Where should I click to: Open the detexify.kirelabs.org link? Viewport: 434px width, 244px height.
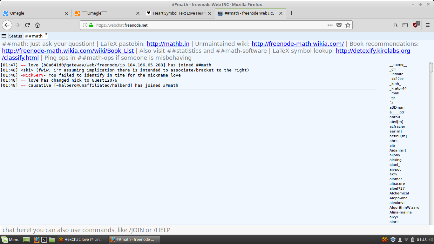tap(373, 51)
